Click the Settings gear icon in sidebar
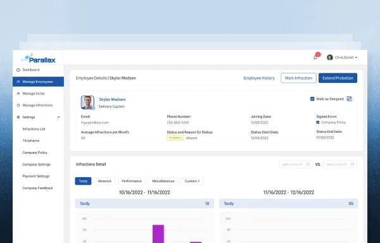This screenshot has width=380, height=243. pyautogui.click(x=18, y=117)
